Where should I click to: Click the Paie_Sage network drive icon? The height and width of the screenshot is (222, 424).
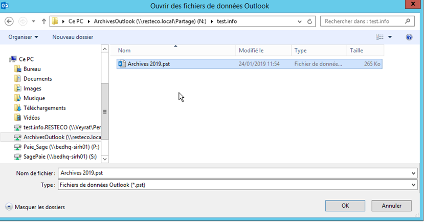tap(17, 147)
